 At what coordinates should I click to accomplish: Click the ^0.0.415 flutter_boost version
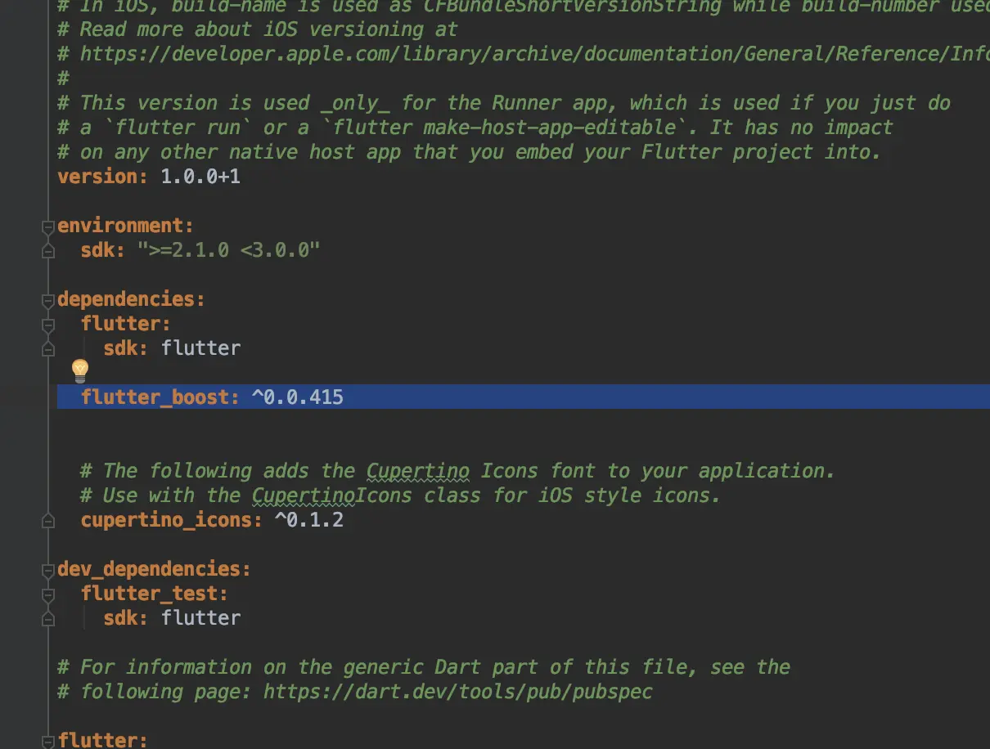[297, 397]
